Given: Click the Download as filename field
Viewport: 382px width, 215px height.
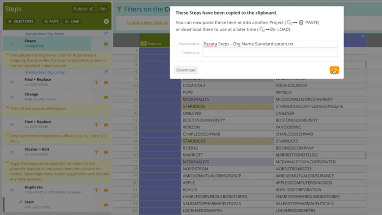Looking at the screenshot, I should (270, 44).
